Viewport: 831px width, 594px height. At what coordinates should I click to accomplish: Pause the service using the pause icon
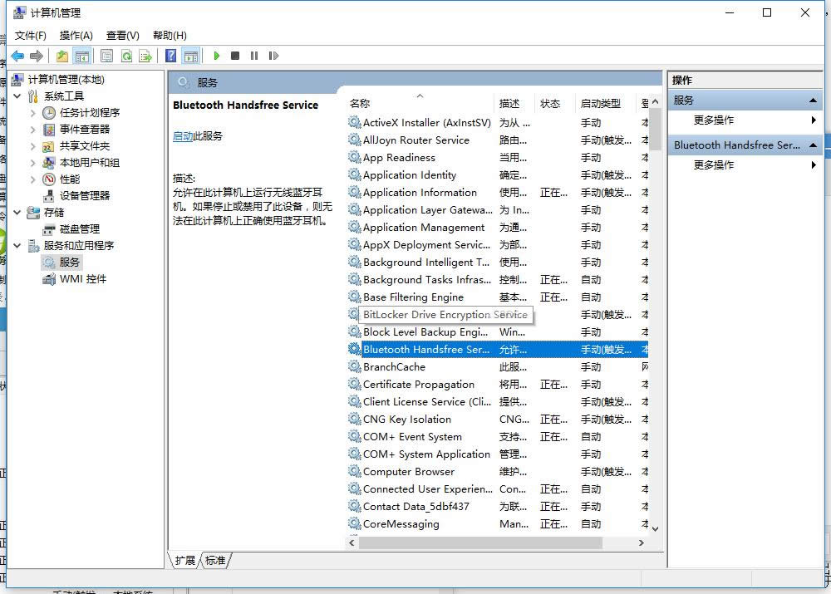(254, 56)
